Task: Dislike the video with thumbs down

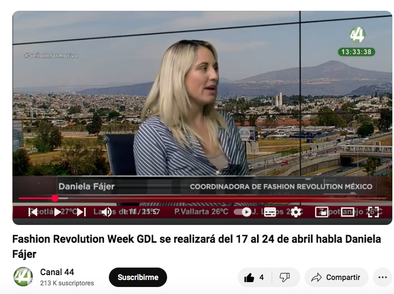Action: pyautogui.click(x=285, y=277)
